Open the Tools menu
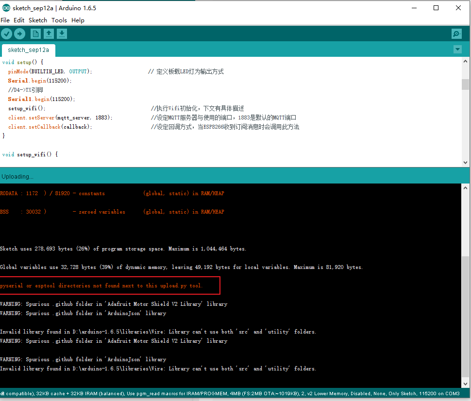471x401 pixels. coord(59,20)
